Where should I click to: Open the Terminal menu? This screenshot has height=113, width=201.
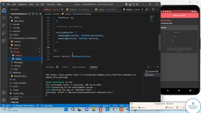coord(51,4)
